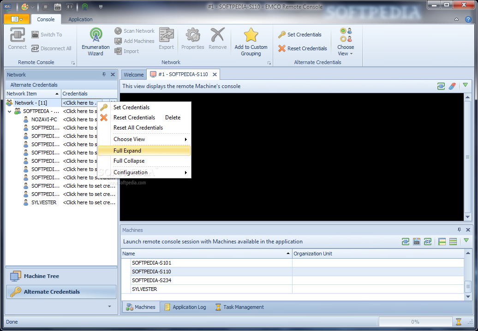Click the green list rows view icon
Image resolution: width=478 pixels, height=331 pixels.
tap(453, 242)
